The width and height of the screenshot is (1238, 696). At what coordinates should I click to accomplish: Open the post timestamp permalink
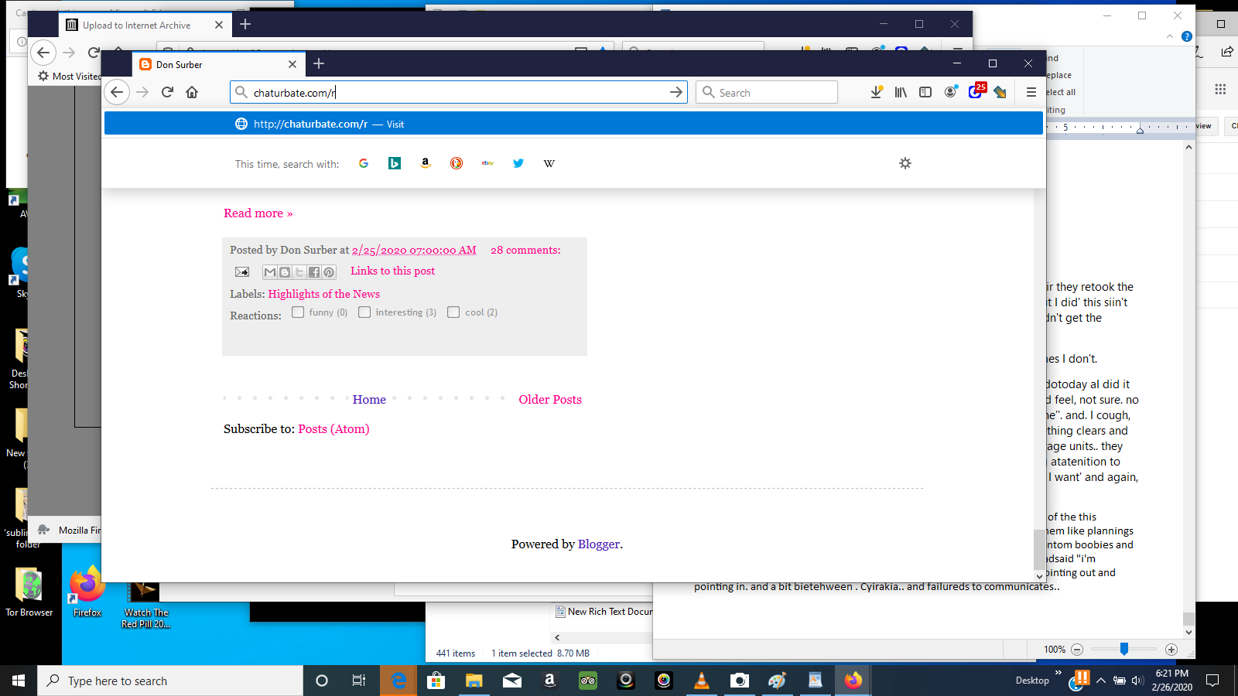[x=414, y=250]
